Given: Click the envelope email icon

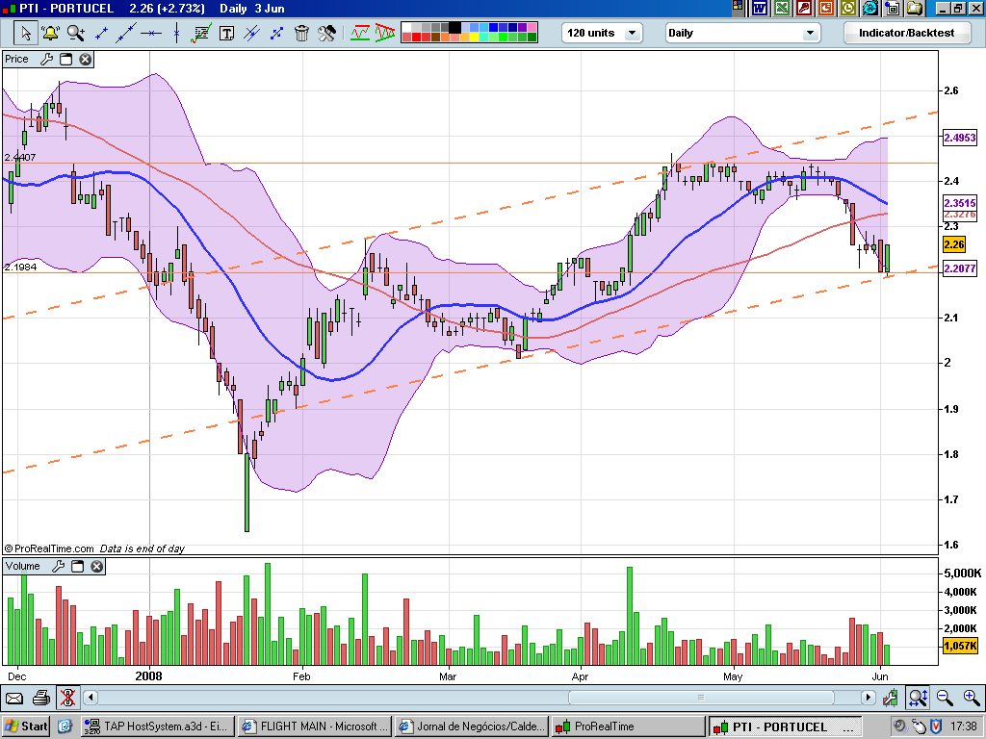Looking at the screenshot, I should coord(14,699).
